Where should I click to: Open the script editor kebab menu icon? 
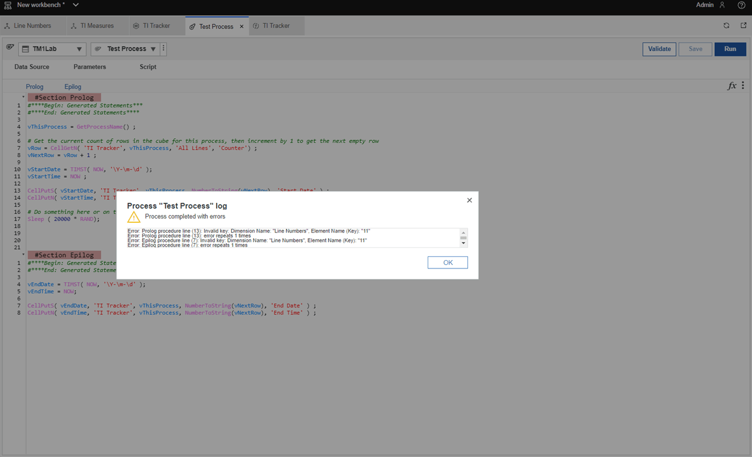[743, 86]
